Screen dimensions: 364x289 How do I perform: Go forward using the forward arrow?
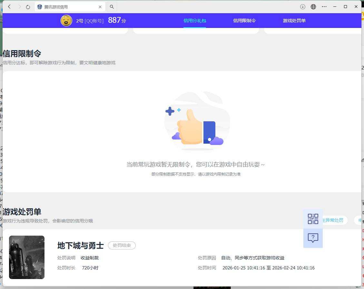tap(19, 7)
